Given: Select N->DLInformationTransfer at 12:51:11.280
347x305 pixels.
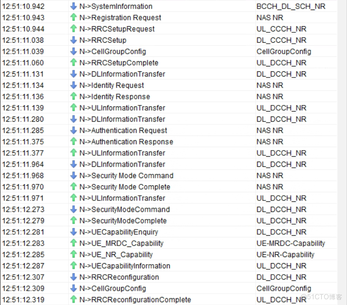Looking at the screenshot, I should pos(122,119).
